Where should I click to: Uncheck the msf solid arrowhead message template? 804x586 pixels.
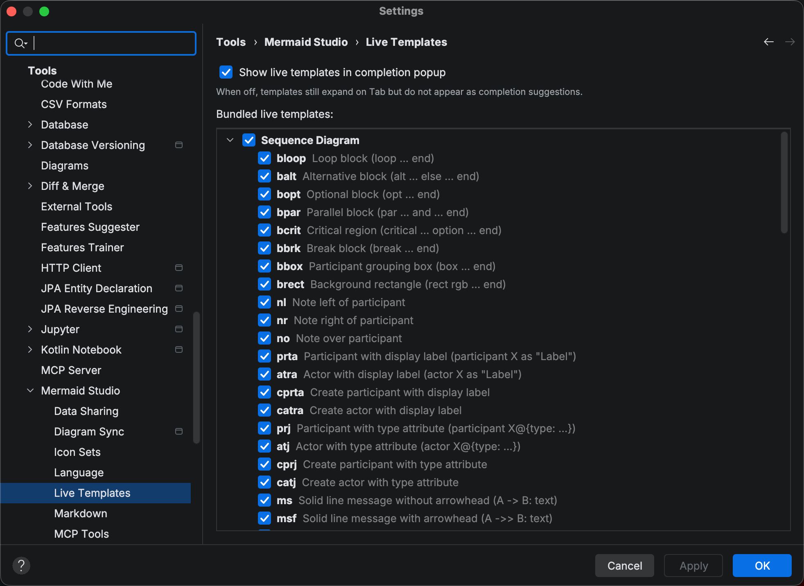coord(264,518)
